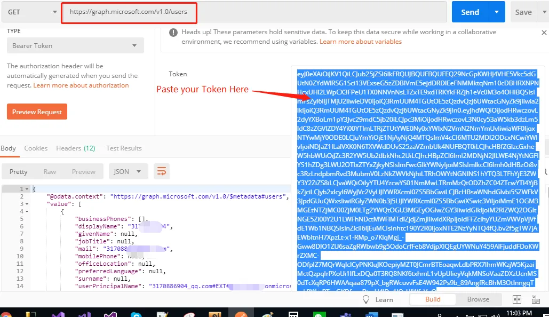Viewport: 549px width, 317px height.
Task: Select the Raw view mode
Action: click(50, 172)
